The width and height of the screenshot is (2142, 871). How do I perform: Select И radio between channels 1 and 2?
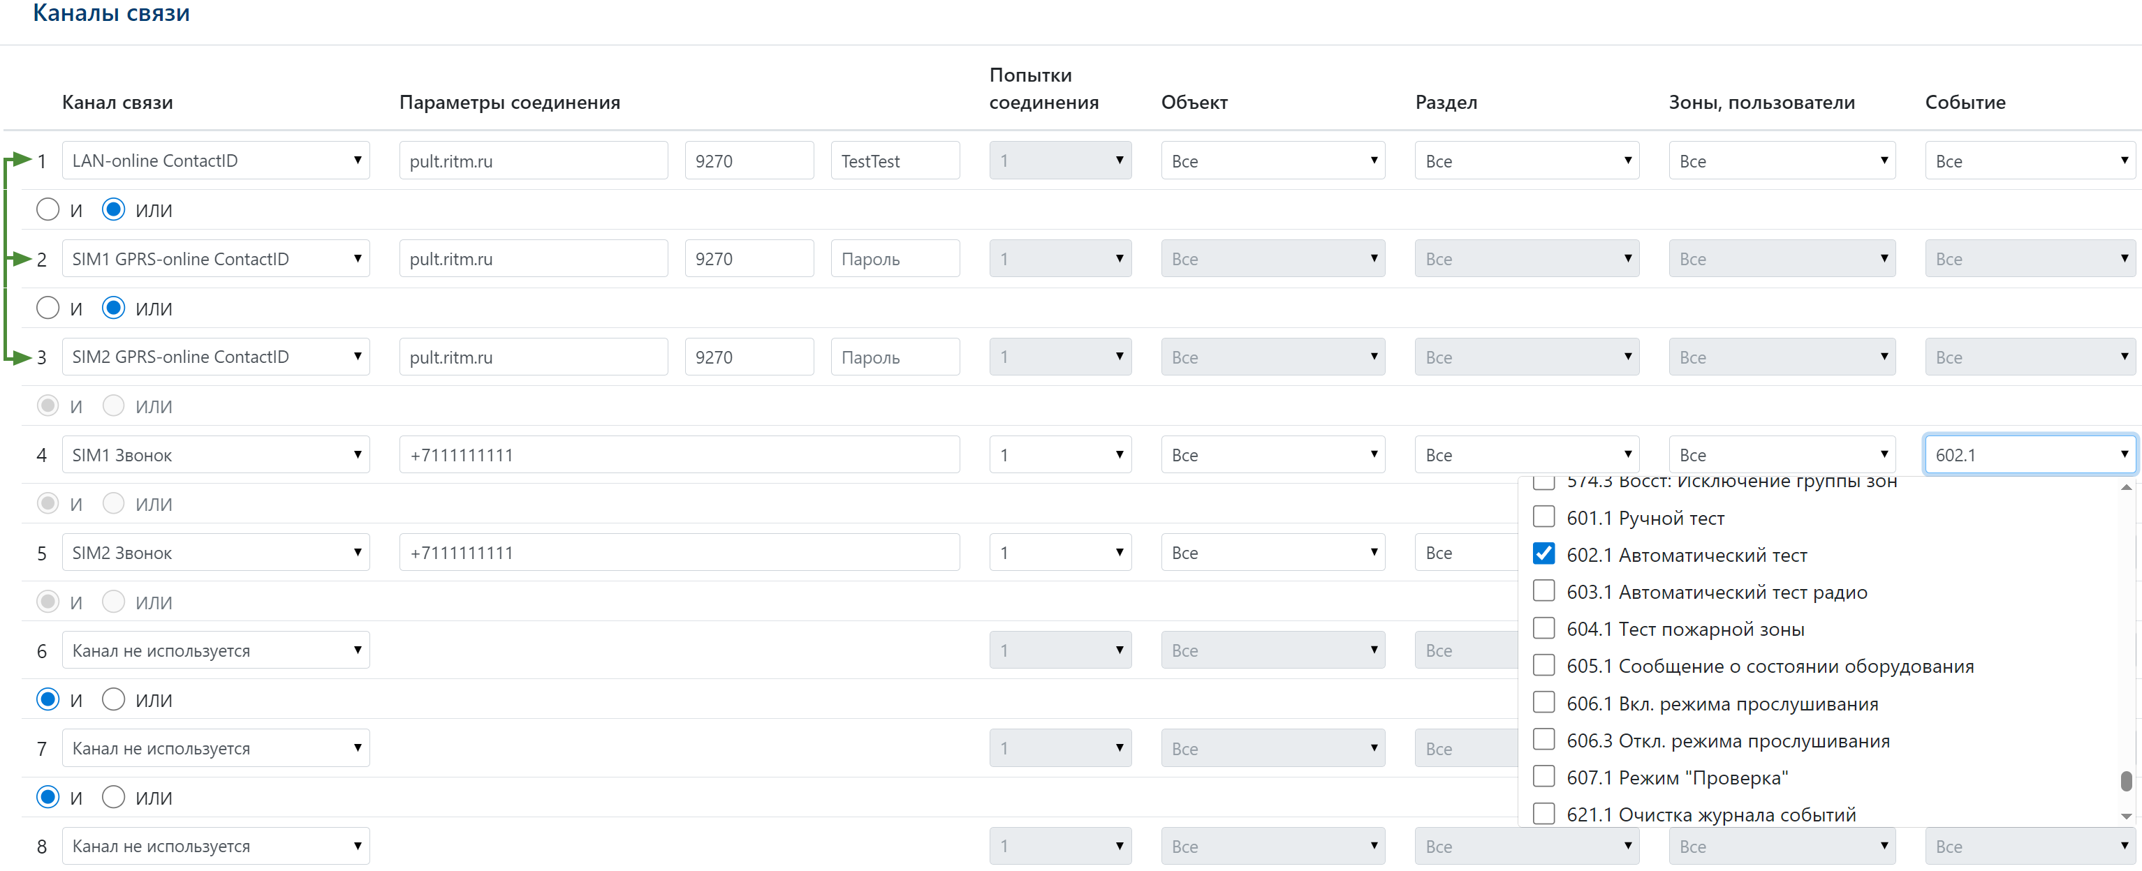48,209
